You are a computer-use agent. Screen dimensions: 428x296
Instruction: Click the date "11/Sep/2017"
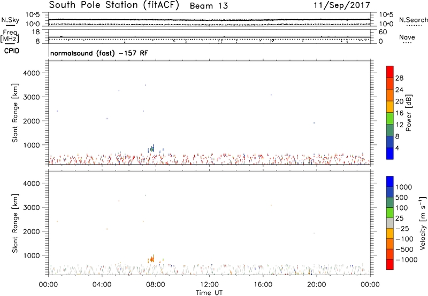click(342, 5)
